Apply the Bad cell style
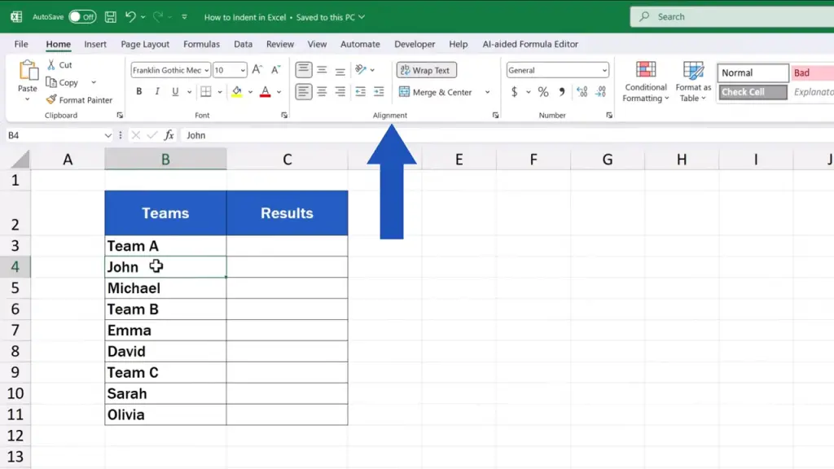Image resolution: width=834 pixels, height=469 pixels. [x=811, y=72]
